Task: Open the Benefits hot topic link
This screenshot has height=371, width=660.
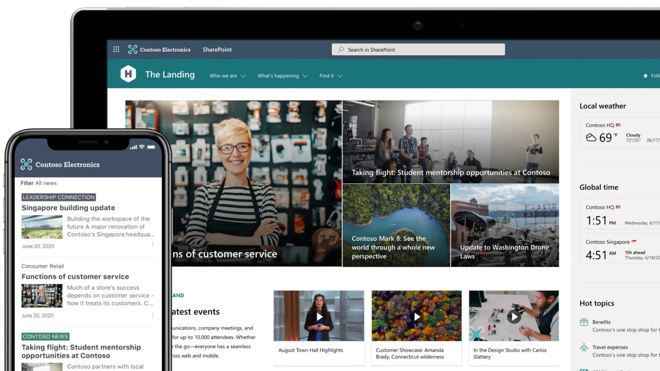Action: [602, 322]
